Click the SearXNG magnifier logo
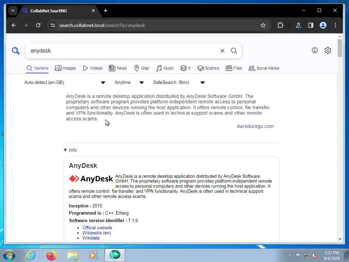 pos(16,51)
